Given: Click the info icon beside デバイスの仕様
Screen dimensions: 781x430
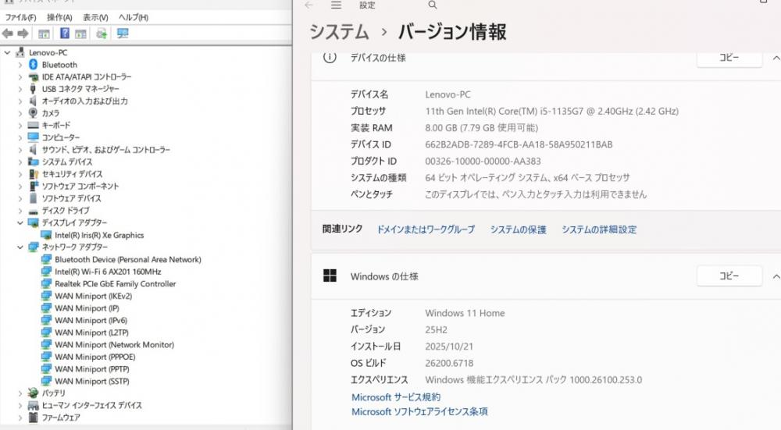Looking at the screenshot, I should pyautogui.click(x=330, y=57).
